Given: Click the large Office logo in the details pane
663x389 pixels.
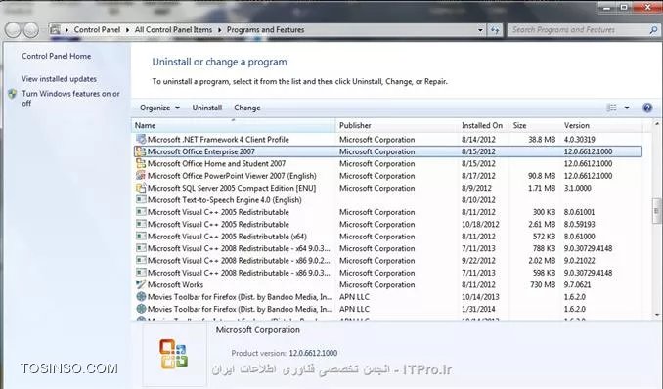Looking at the screenshot, I should [x=174, y=354].
